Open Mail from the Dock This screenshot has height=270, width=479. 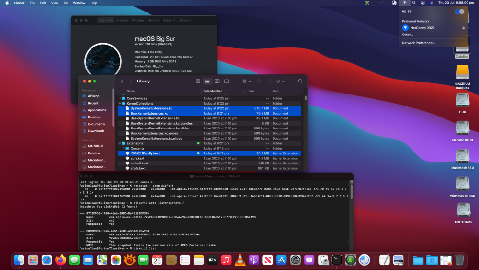pyautogui.click(x=88, y=260)
